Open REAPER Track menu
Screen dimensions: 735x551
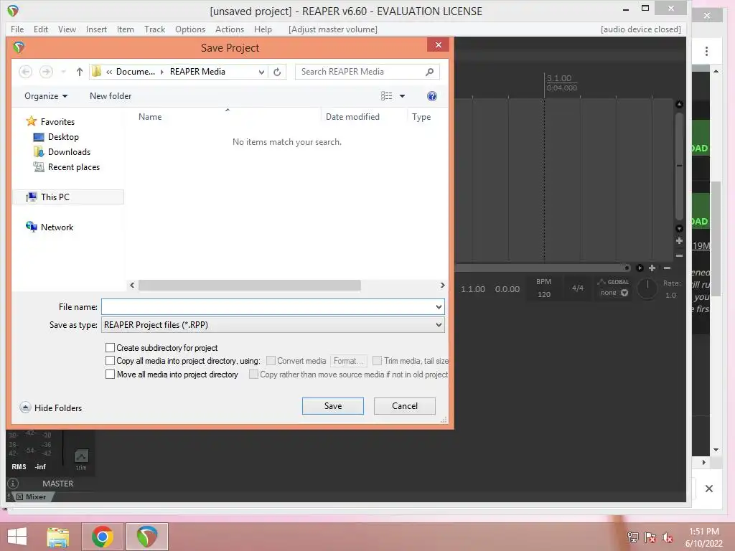tap(155, 29)
